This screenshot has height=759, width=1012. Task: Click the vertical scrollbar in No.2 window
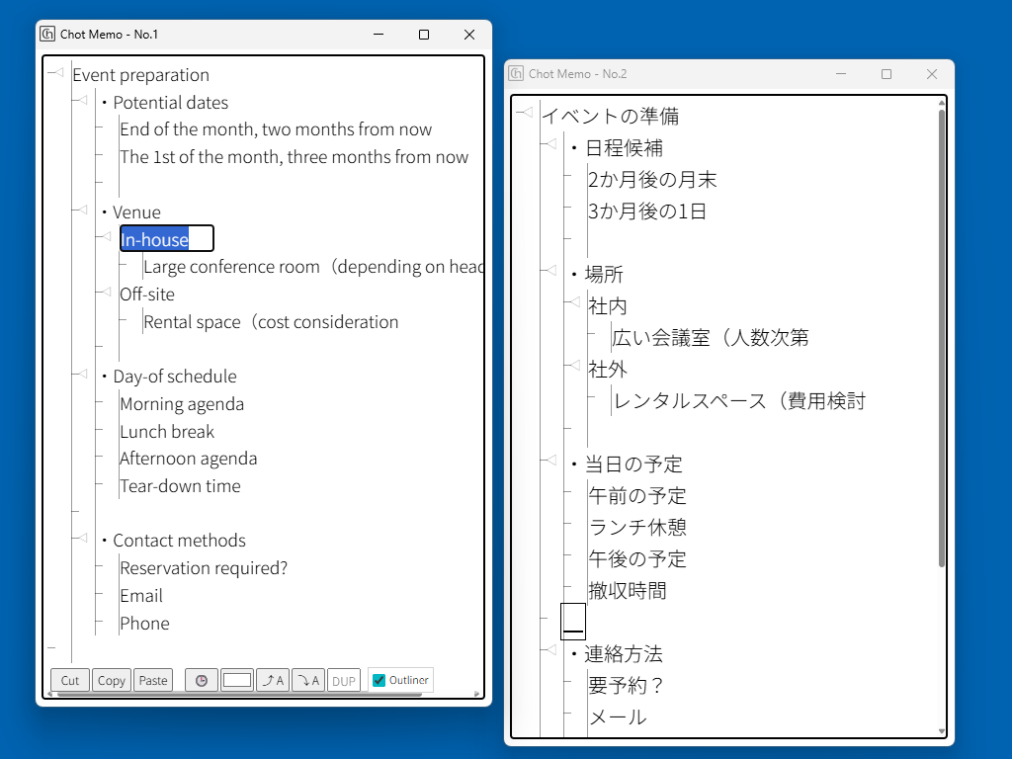941,336
